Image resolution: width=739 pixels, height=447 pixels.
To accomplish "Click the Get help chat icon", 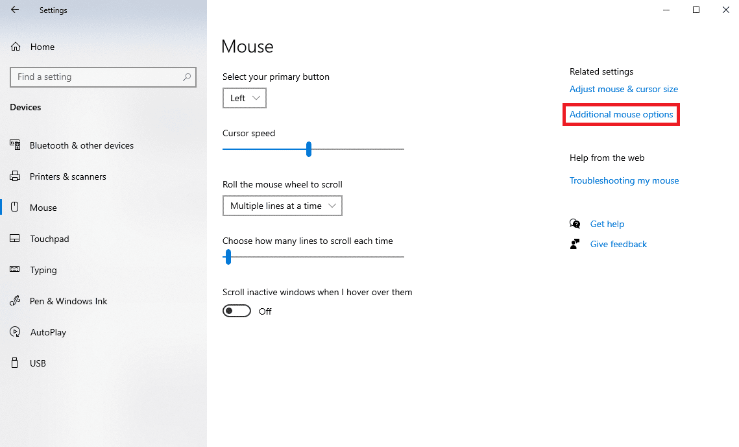I will coord(575,224).
